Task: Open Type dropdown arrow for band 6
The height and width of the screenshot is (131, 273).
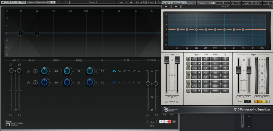Action: pyautogui.click(x=199, y=82)
